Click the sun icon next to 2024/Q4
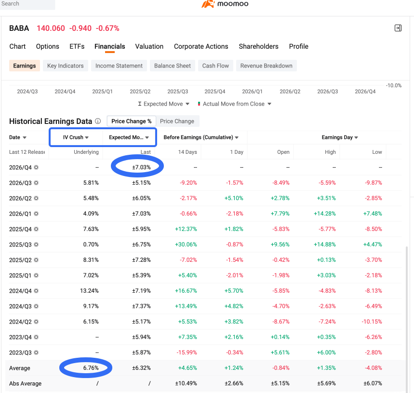Image resolution: width=414 pixels, height=393 pixels. click(x=36, y=291)
